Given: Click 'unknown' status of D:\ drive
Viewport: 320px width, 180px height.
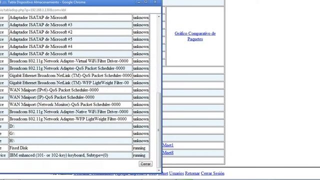Looking at the screenshot, I should [x=141, y=126].
